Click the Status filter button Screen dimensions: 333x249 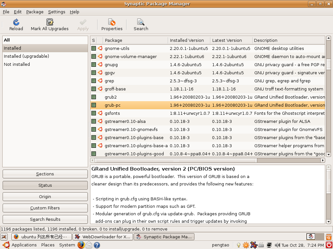pos(45,185)
